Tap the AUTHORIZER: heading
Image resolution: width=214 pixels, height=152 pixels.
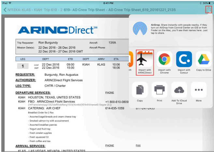coord(26,80)
